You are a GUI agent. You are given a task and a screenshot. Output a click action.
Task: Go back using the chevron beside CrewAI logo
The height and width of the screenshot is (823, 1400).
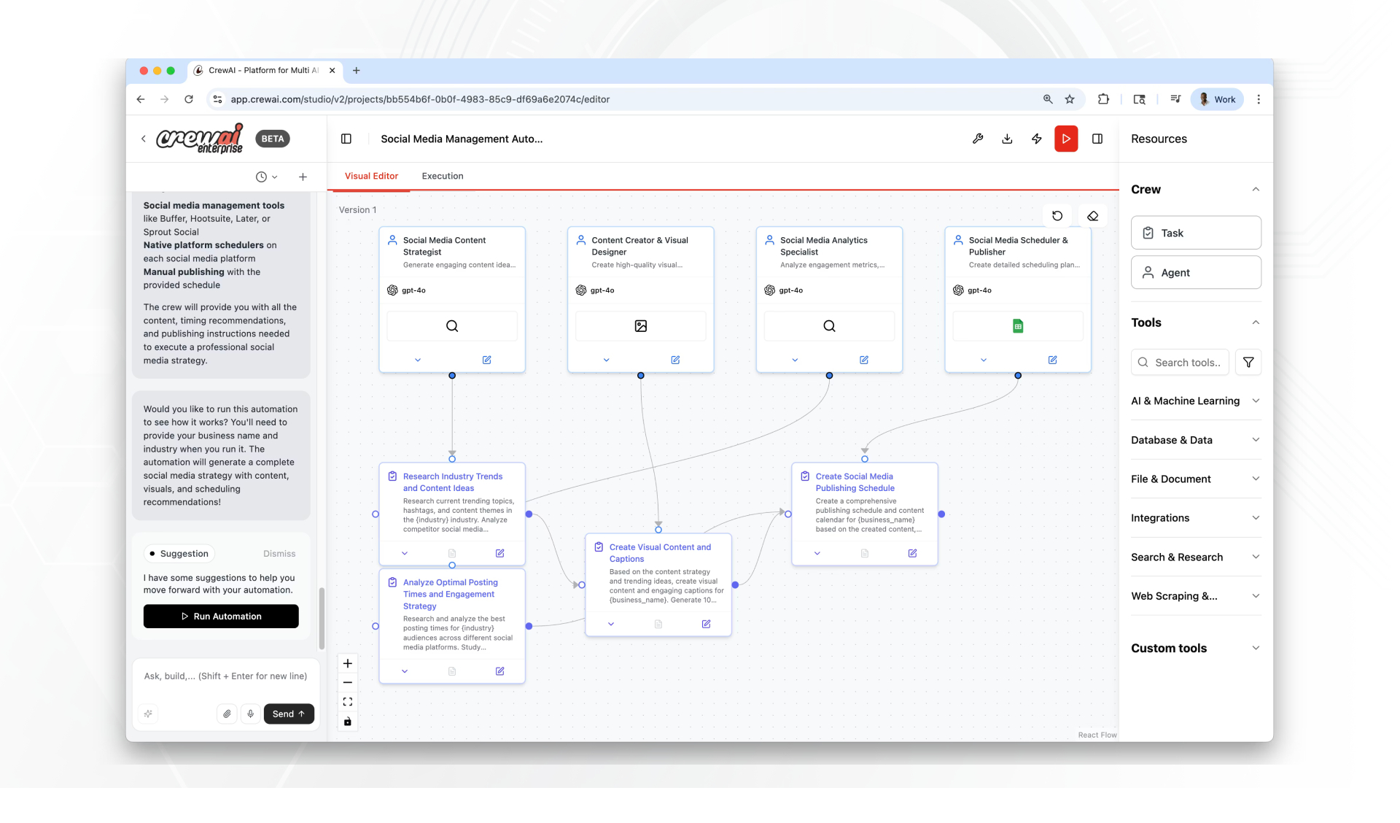click(143, 139)
